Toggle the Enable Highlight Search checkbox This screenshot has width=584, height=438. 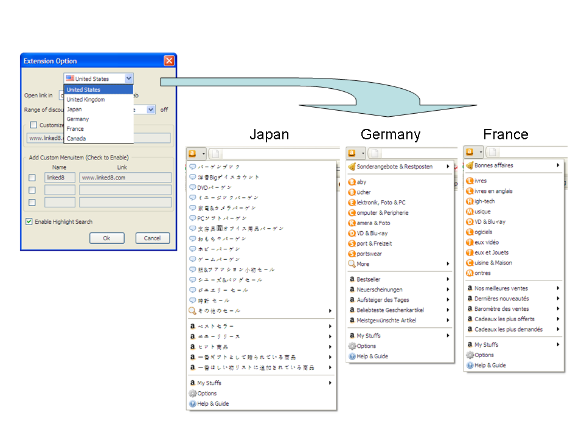(x=29, y=222)
